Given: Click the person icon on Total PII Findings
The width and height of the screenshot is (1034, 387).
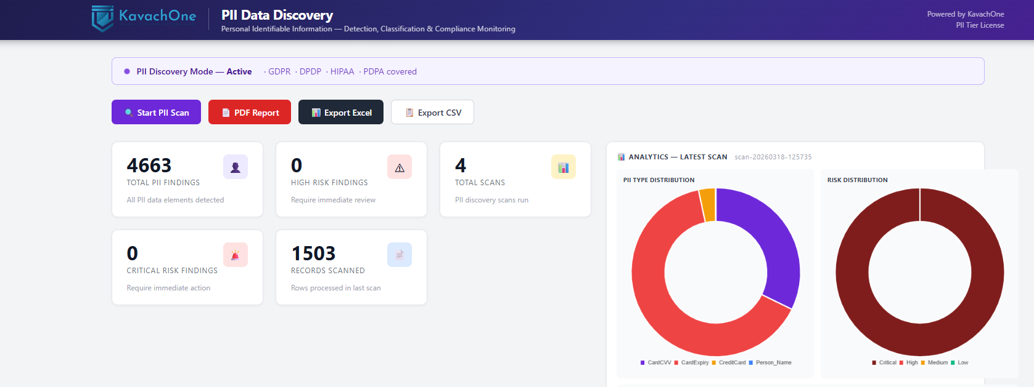Looking at the screenshot, I should click(x=236, y=167).
